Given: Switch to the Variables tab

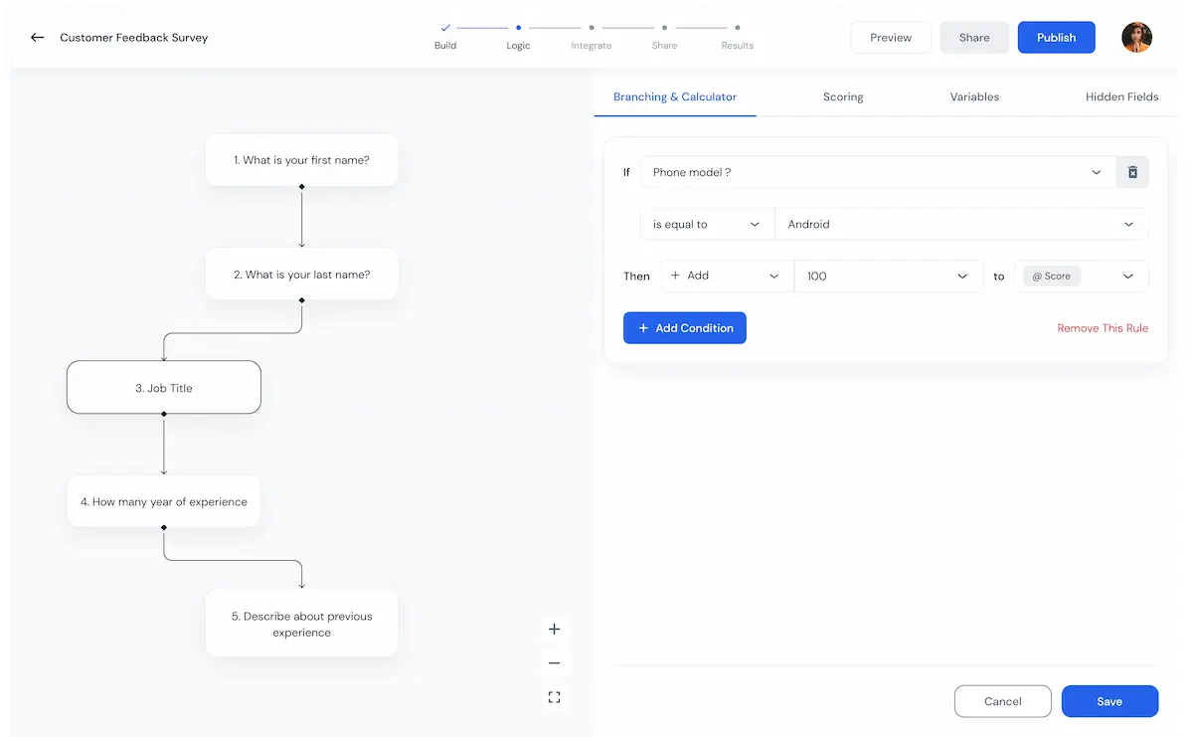Looking at the screenshot, I should pos(974,96).
